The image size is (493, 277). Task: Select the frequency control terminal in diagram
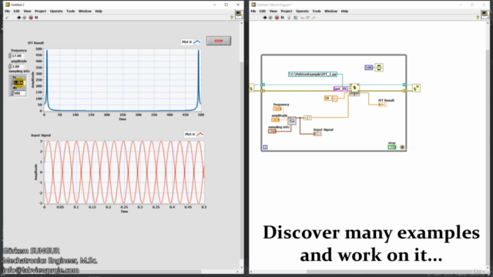277,108
